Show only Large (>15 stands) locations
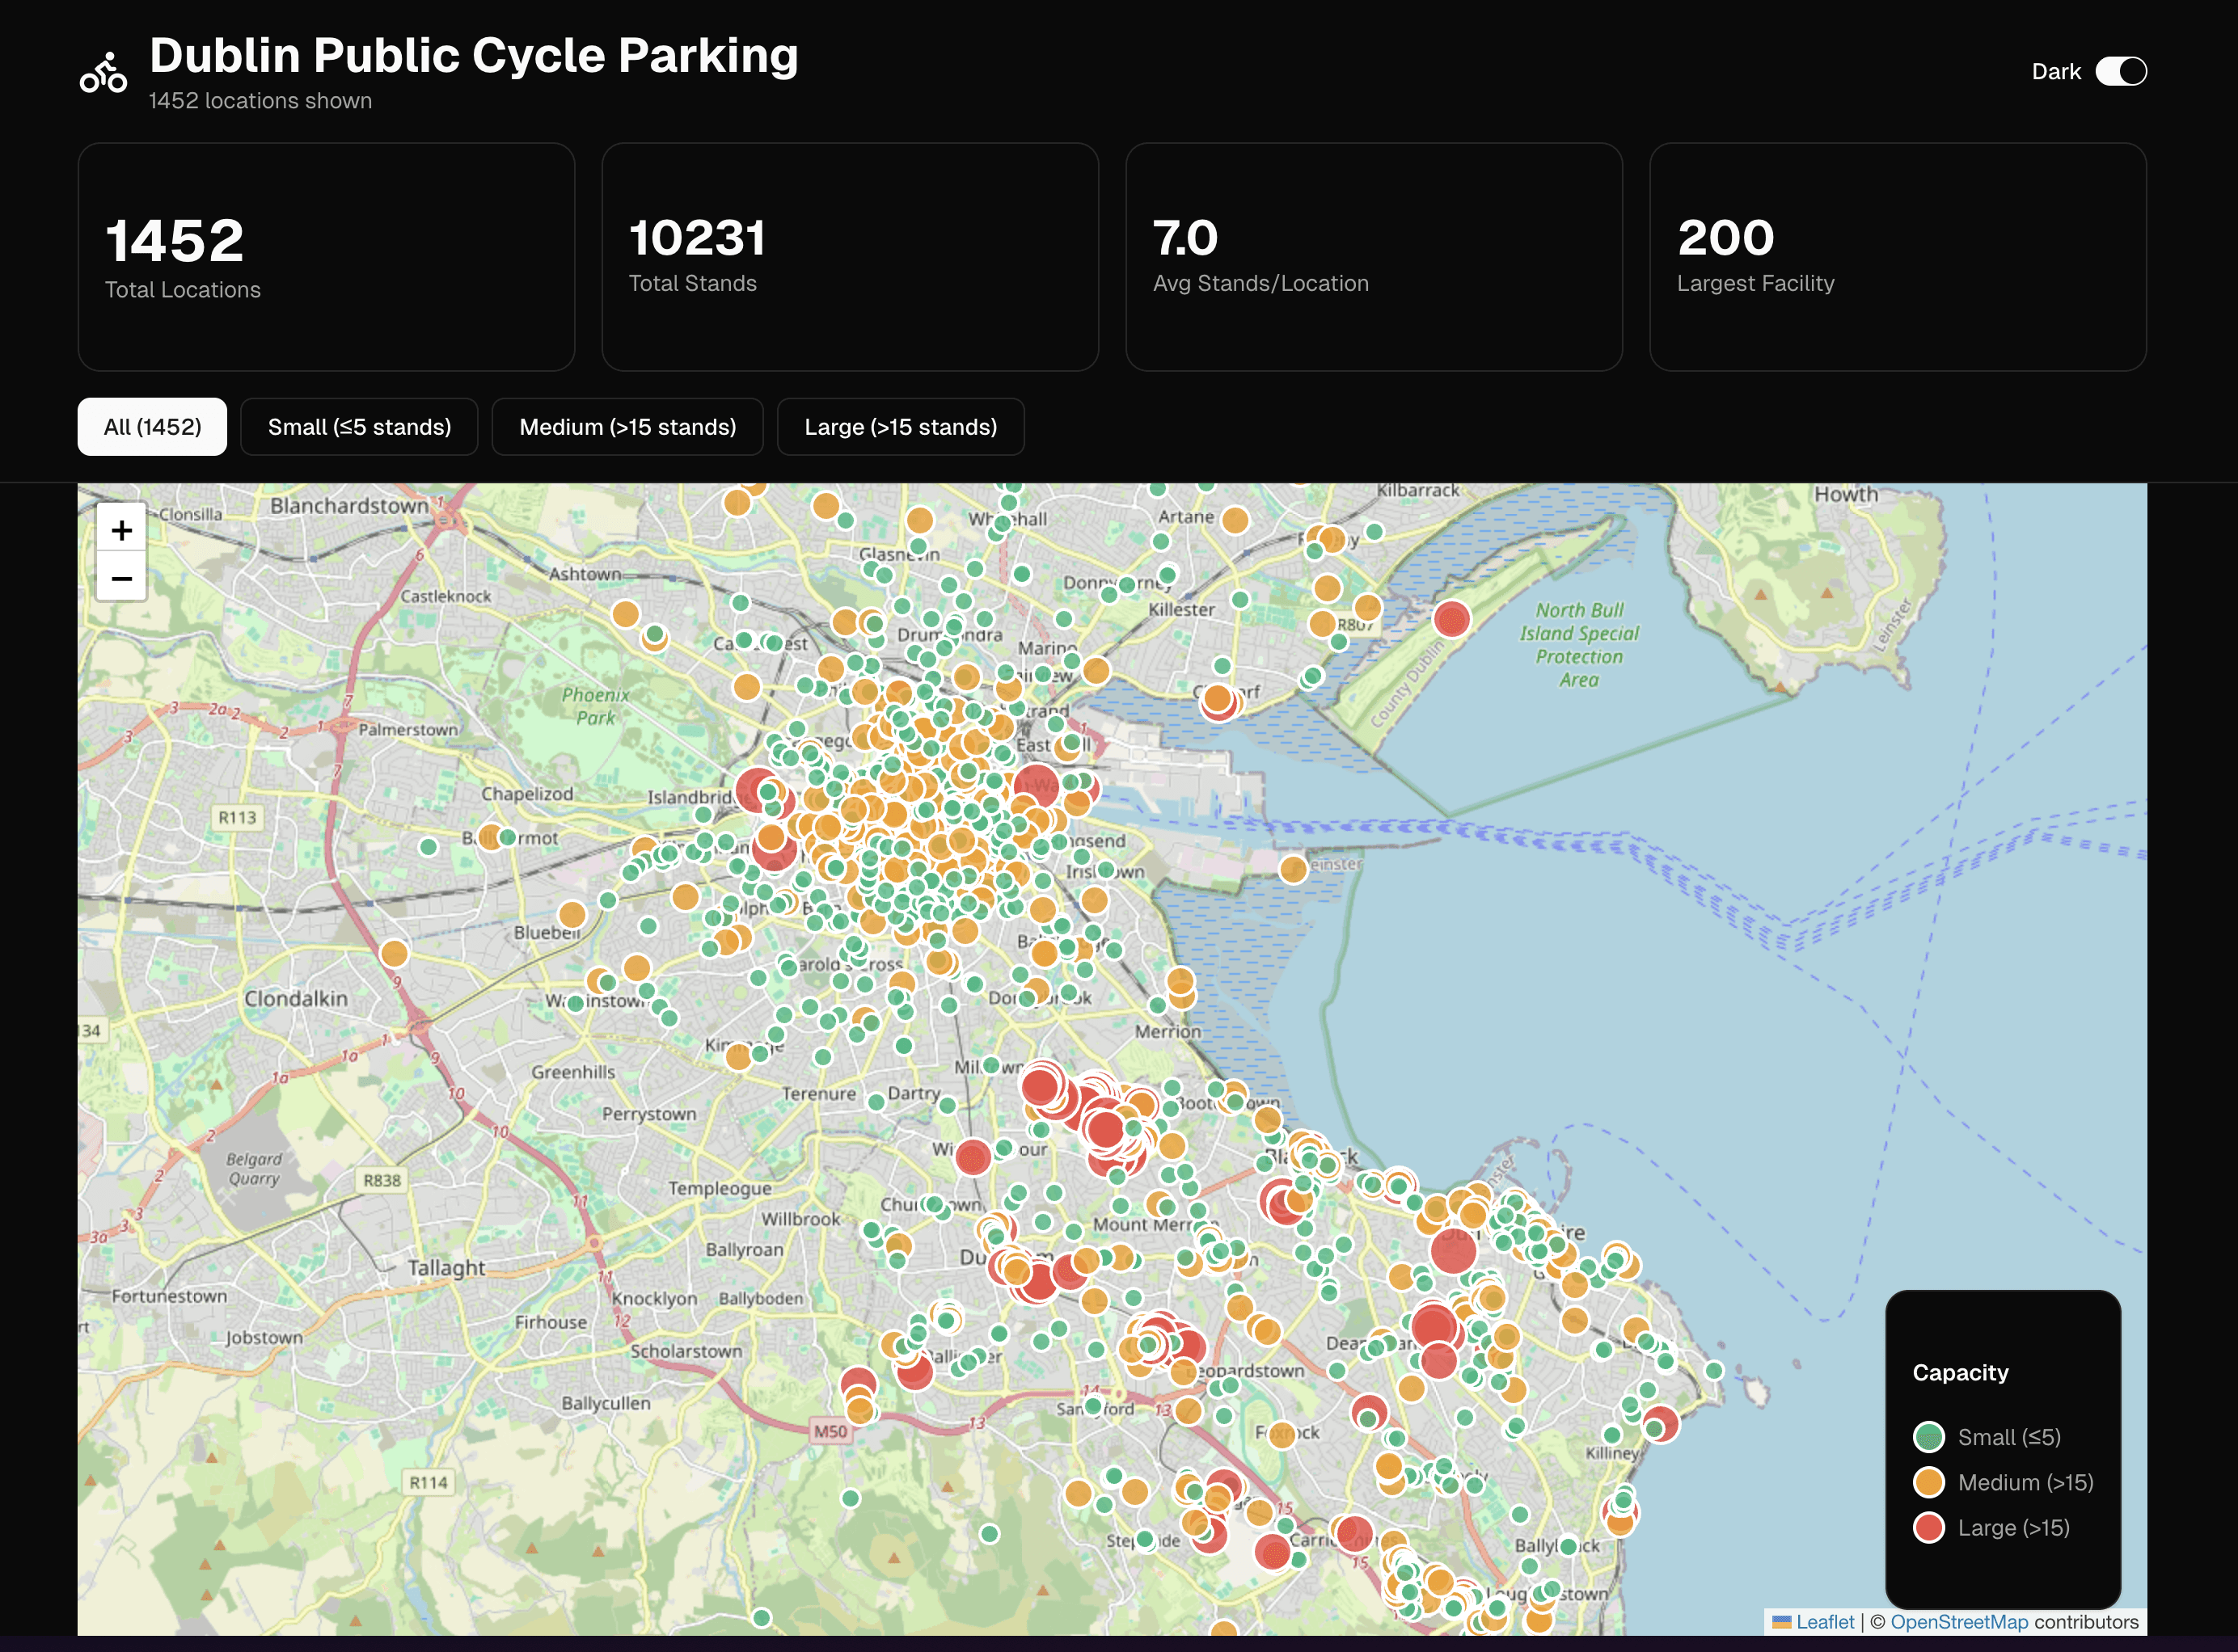2238x1652 pixels. point(899,427)
